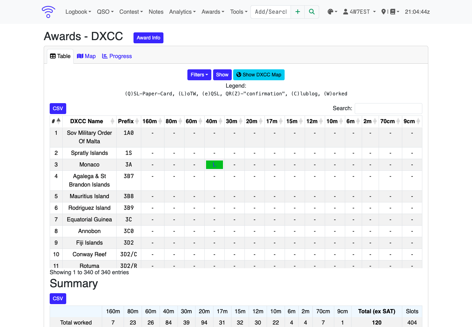This screenshot has width=472, height=327.
Task: Click the Wavelog wifi logo icon
Action: point(48,12)
